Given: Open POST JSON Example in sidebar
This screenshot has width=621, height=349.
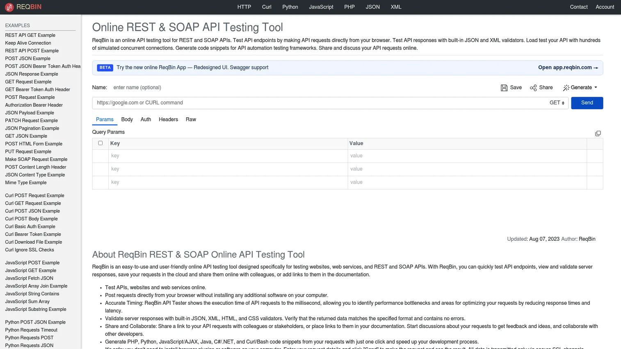Looking at the screenshot, I should tap(28, 59).
